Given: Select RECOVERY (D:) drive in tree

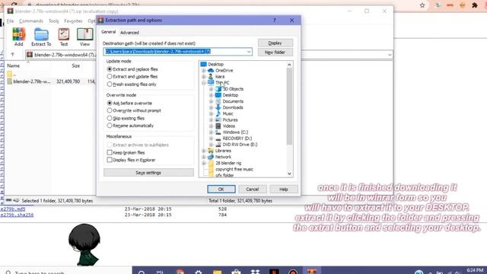Looking at the screenshot, I should (x=237, y=139).
